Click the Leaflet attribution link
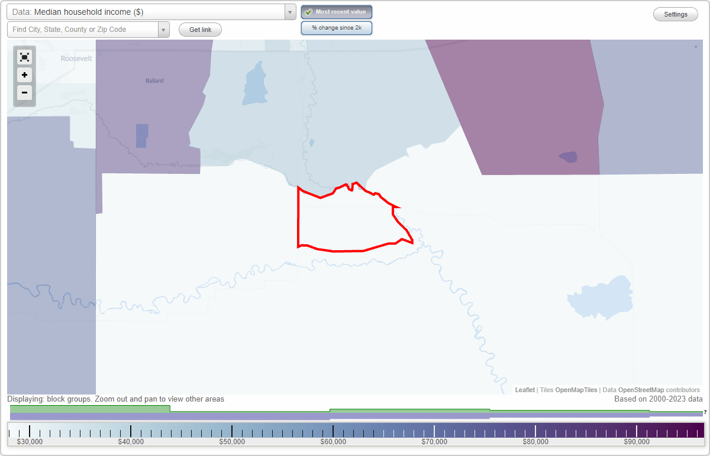 pos(525,390)
